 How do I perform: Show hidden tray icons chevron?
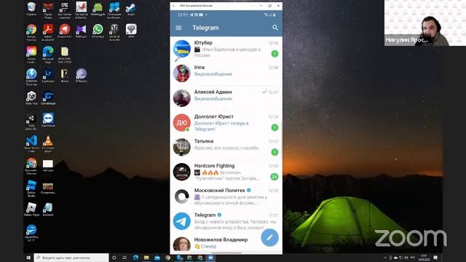tap(385, 258)
